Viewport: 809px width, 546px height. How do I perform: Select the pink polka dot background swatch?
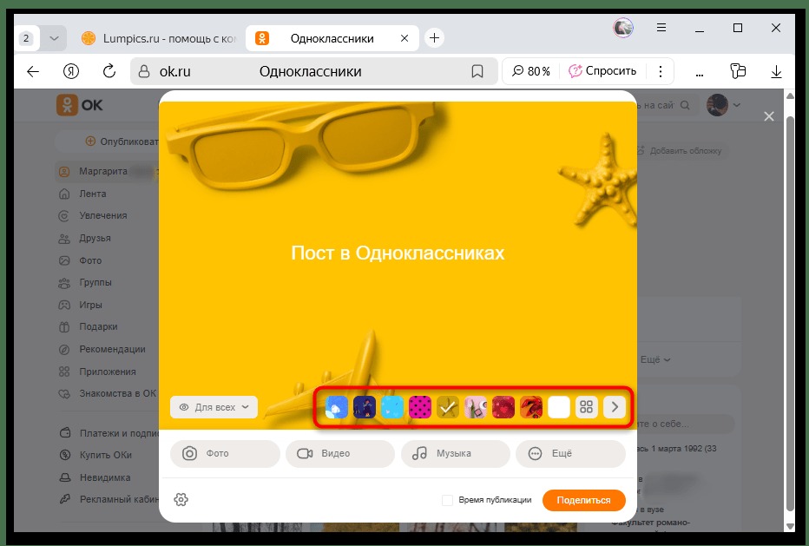click(420, 407)
